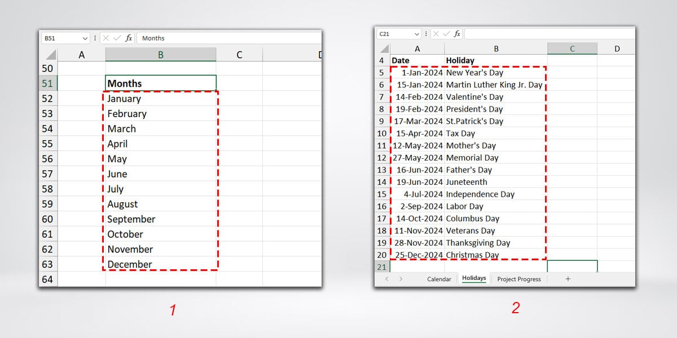Select column B header in left spreadsheet

coord(161,55)
